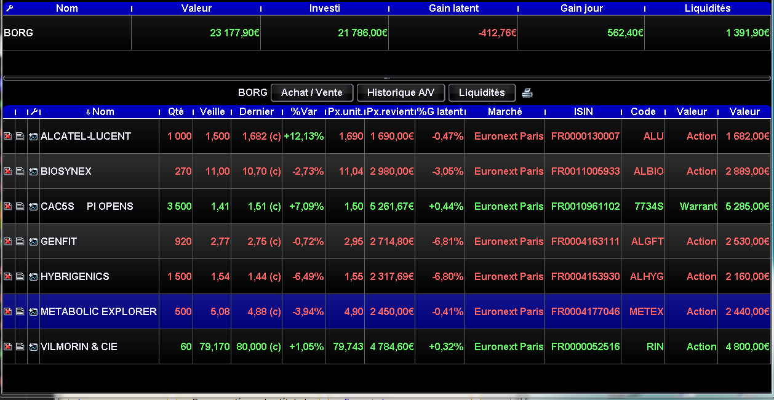Delete the HYBRIGENICS position with red X icon
The height and width of the screenshot is (400, 774).
(x=8, y=276)
